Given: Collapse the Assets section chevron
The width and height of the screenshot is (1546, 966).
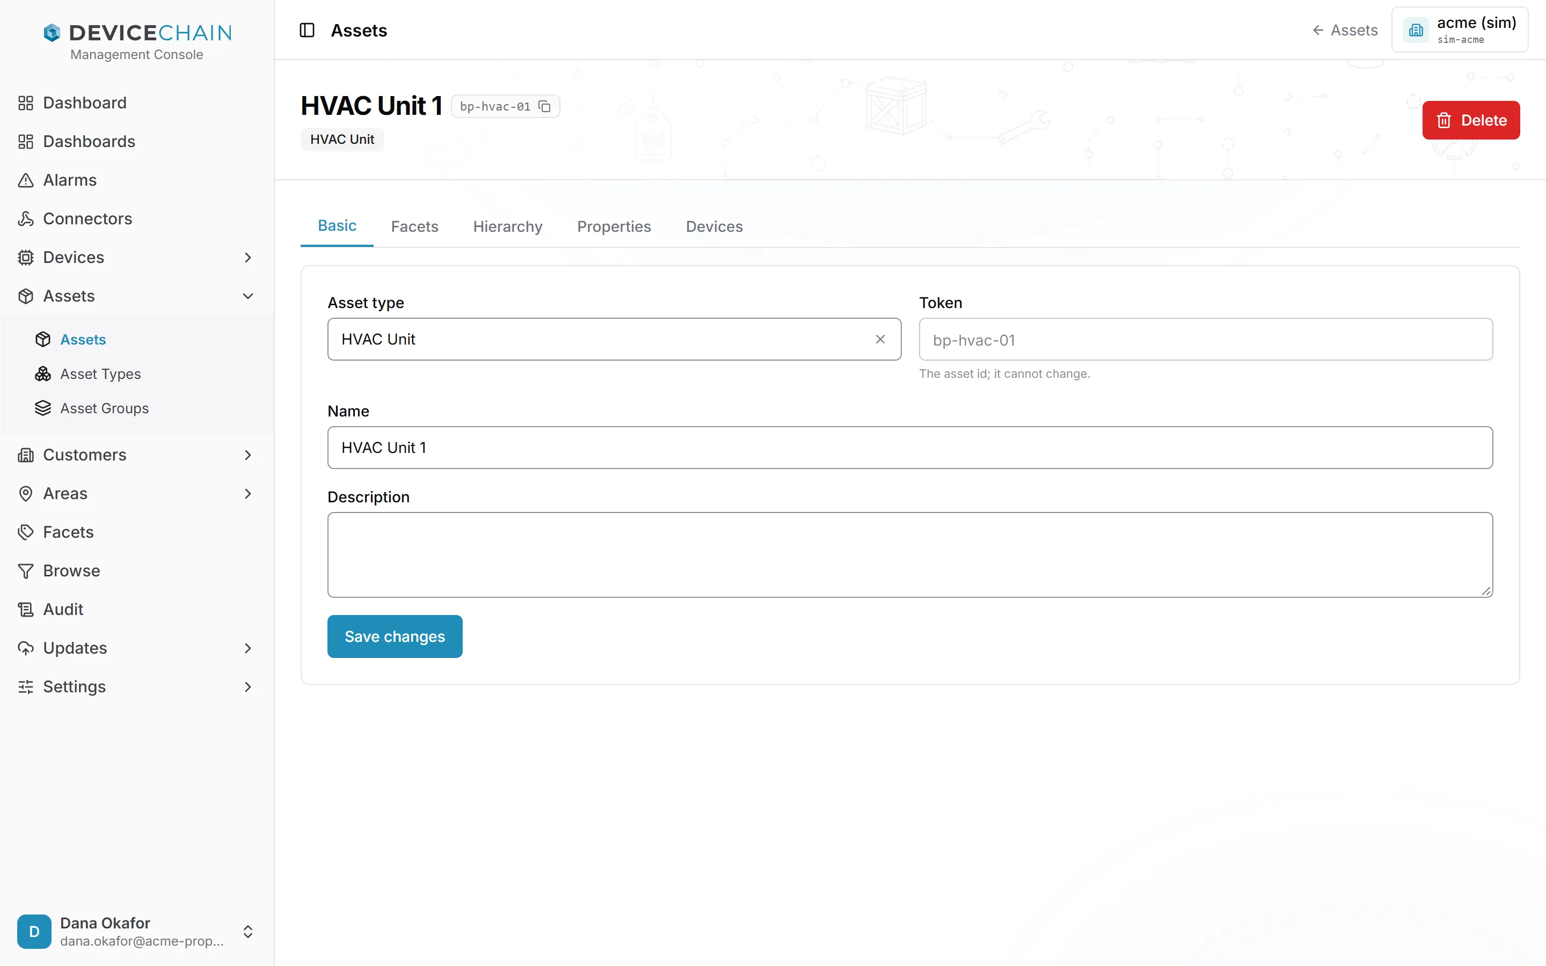Looking at the screenshot, I should pyautogui.click(x=248, y=296).
